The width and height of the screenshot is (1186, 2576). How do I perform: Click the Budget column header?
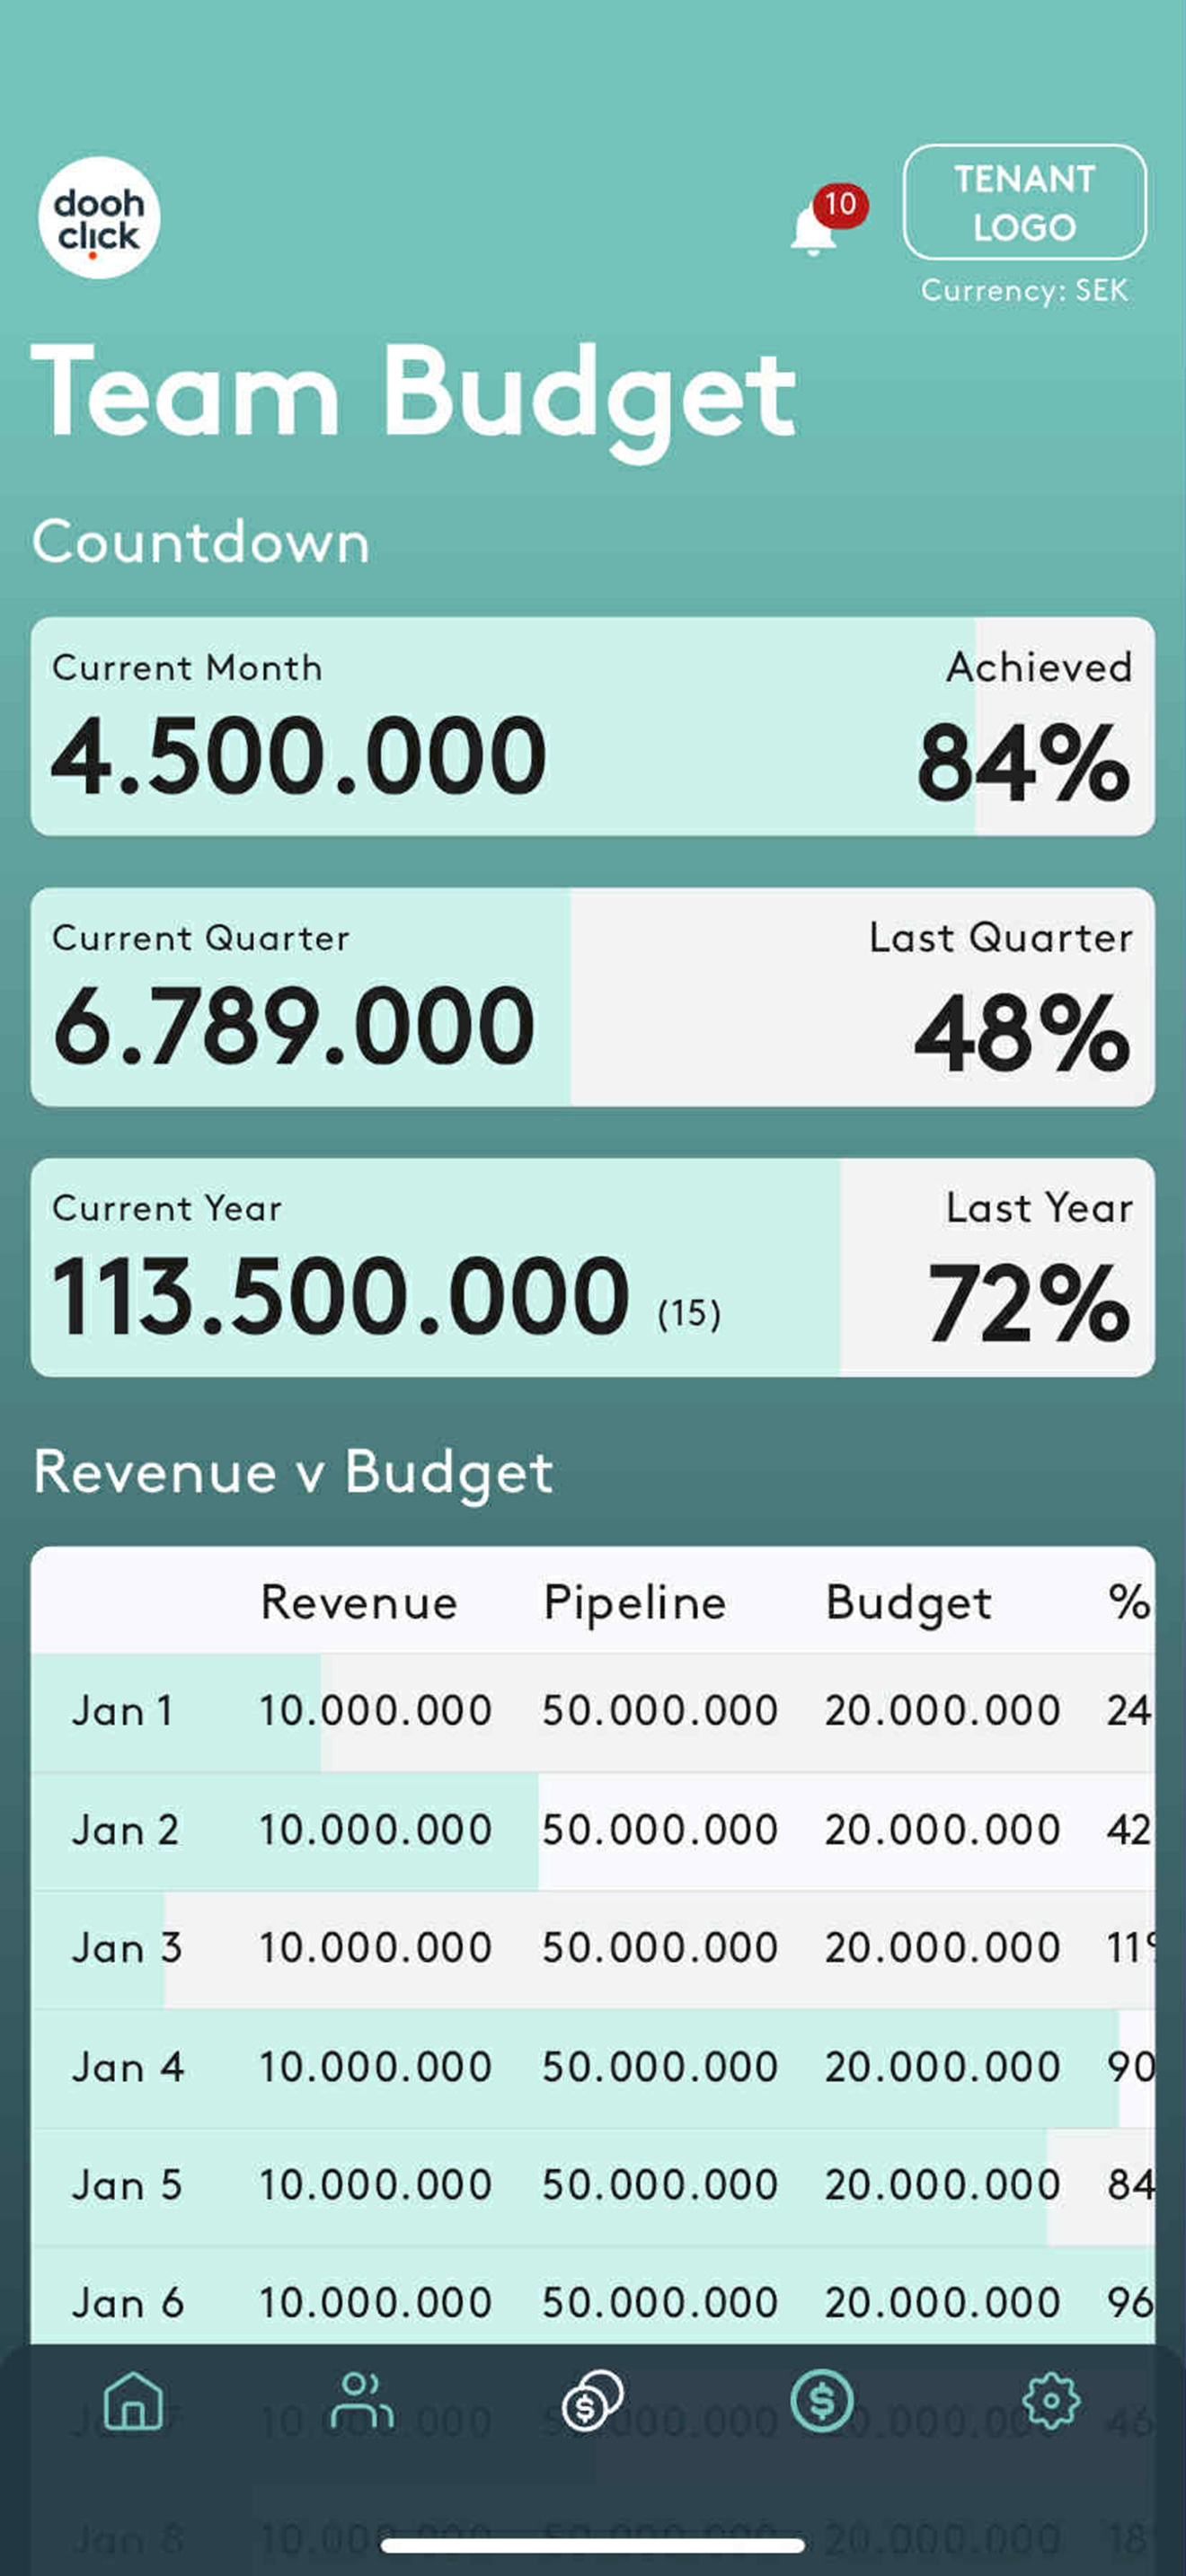908,1604
